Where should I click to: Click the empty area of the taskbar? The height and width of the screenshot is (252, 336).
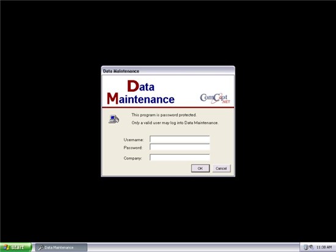(193, 248)
